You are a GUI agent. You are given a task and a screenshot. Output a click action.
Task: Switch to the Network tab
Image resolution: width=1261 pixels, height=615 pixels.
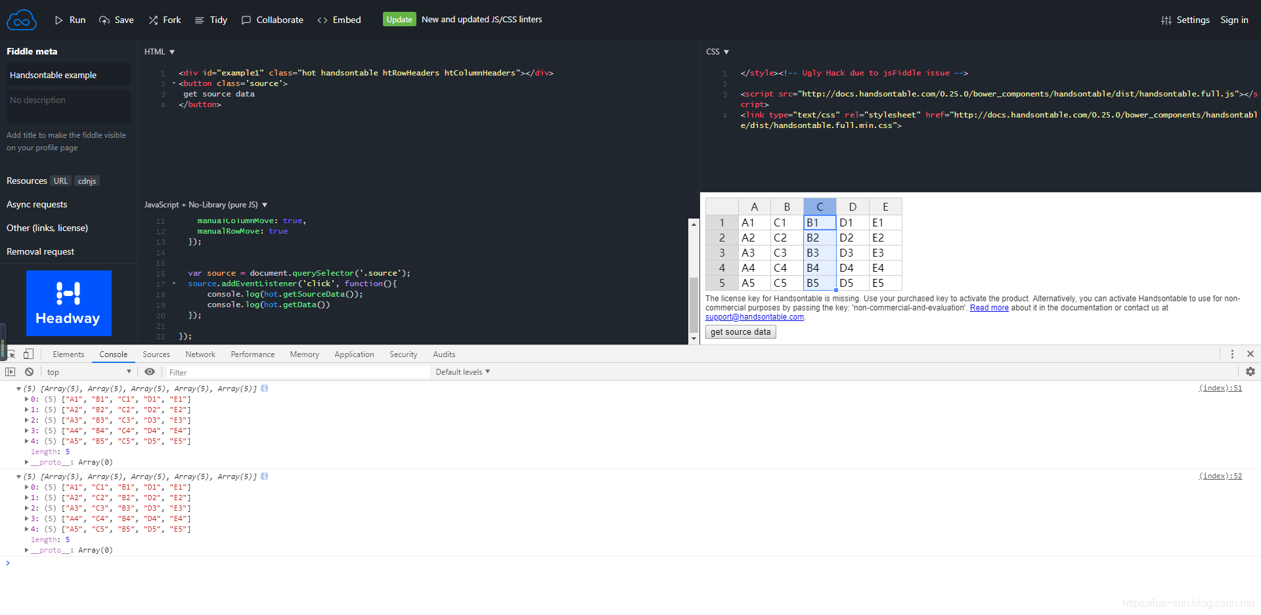[x=200, y=354]
